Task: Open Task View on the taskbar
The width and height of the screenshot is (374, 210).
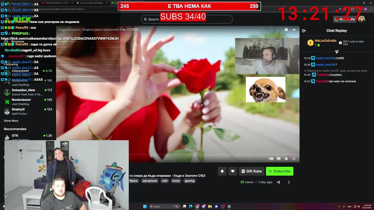Action: click(x=184, y=206)
